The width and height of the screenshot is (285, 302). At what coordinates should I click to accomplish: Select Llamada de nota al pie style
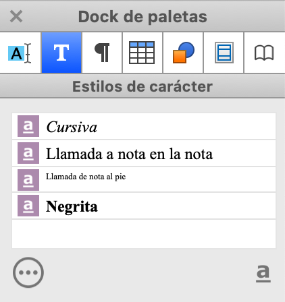tap(144, 179)
